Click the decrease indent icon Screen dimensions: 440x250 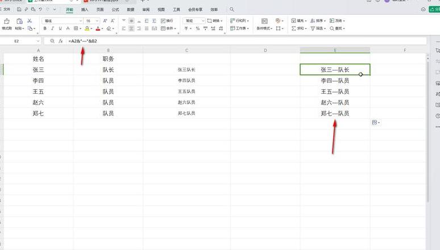(147, 21)
